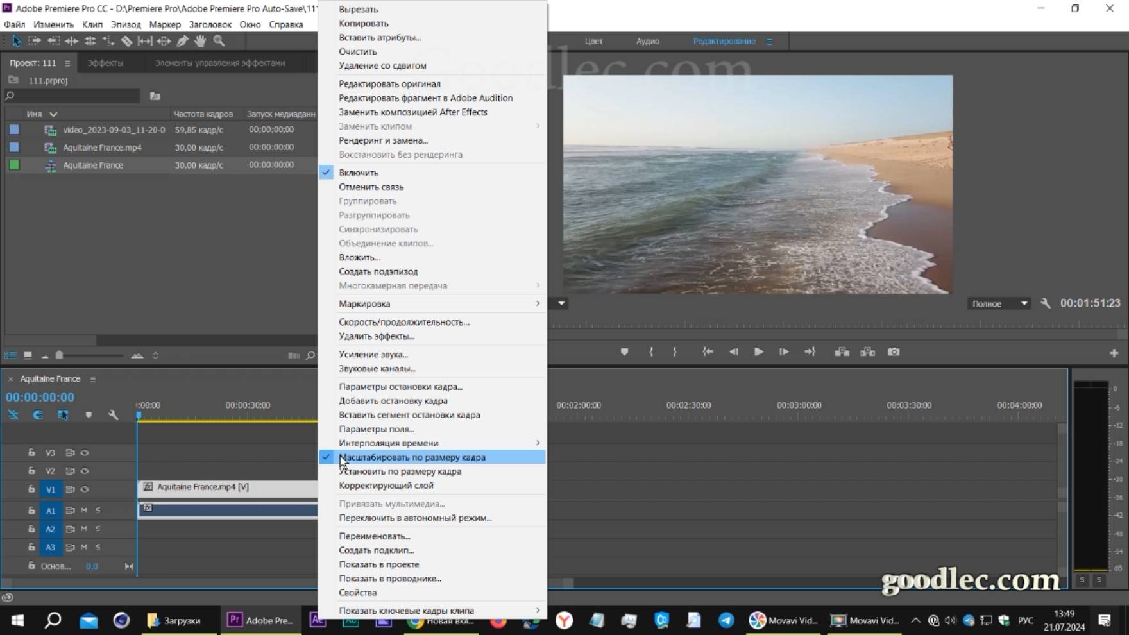
Task: Choose 'Скорость/продолжительность...' from the menu
Action: pyautogui.click(x=404, y=322)
